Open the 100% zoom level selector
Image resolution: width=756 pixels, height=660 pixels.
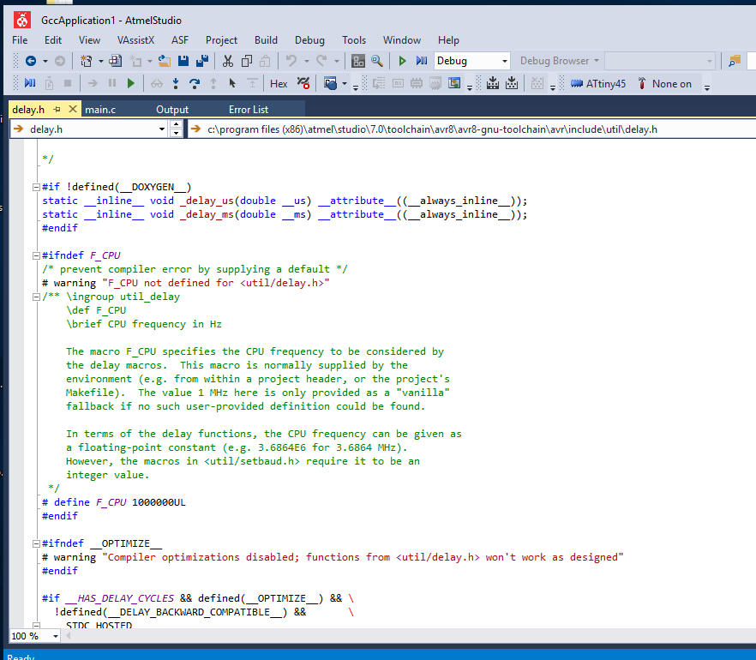tap(34, 636)
